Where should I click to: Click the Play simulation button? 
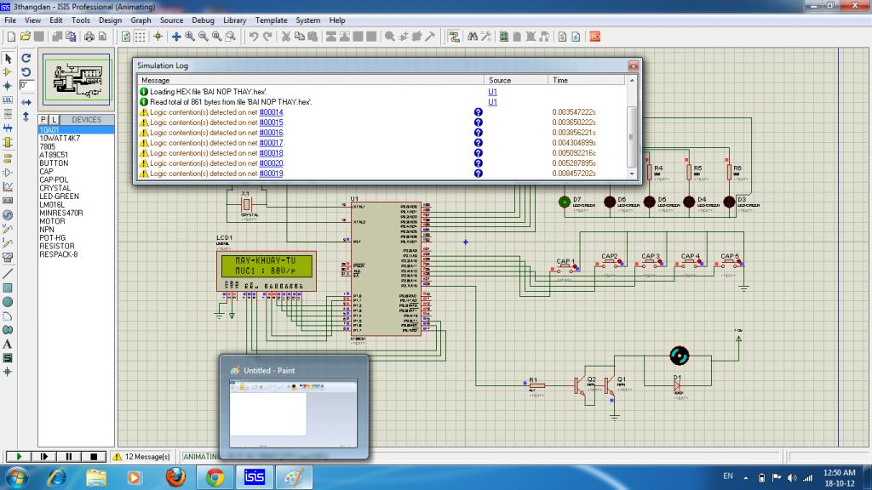pos(19,457)
